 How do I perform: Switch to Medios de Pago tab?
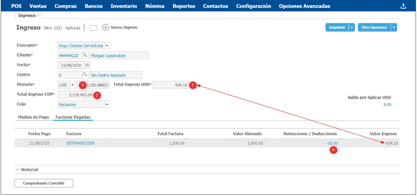(33, 117)
